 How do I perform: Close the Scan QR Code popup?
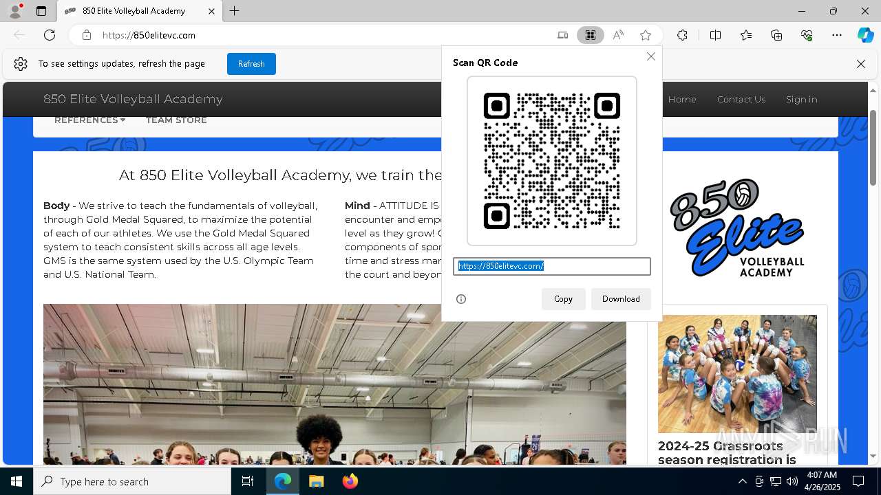pyautogui.click(x=651, y=56)
